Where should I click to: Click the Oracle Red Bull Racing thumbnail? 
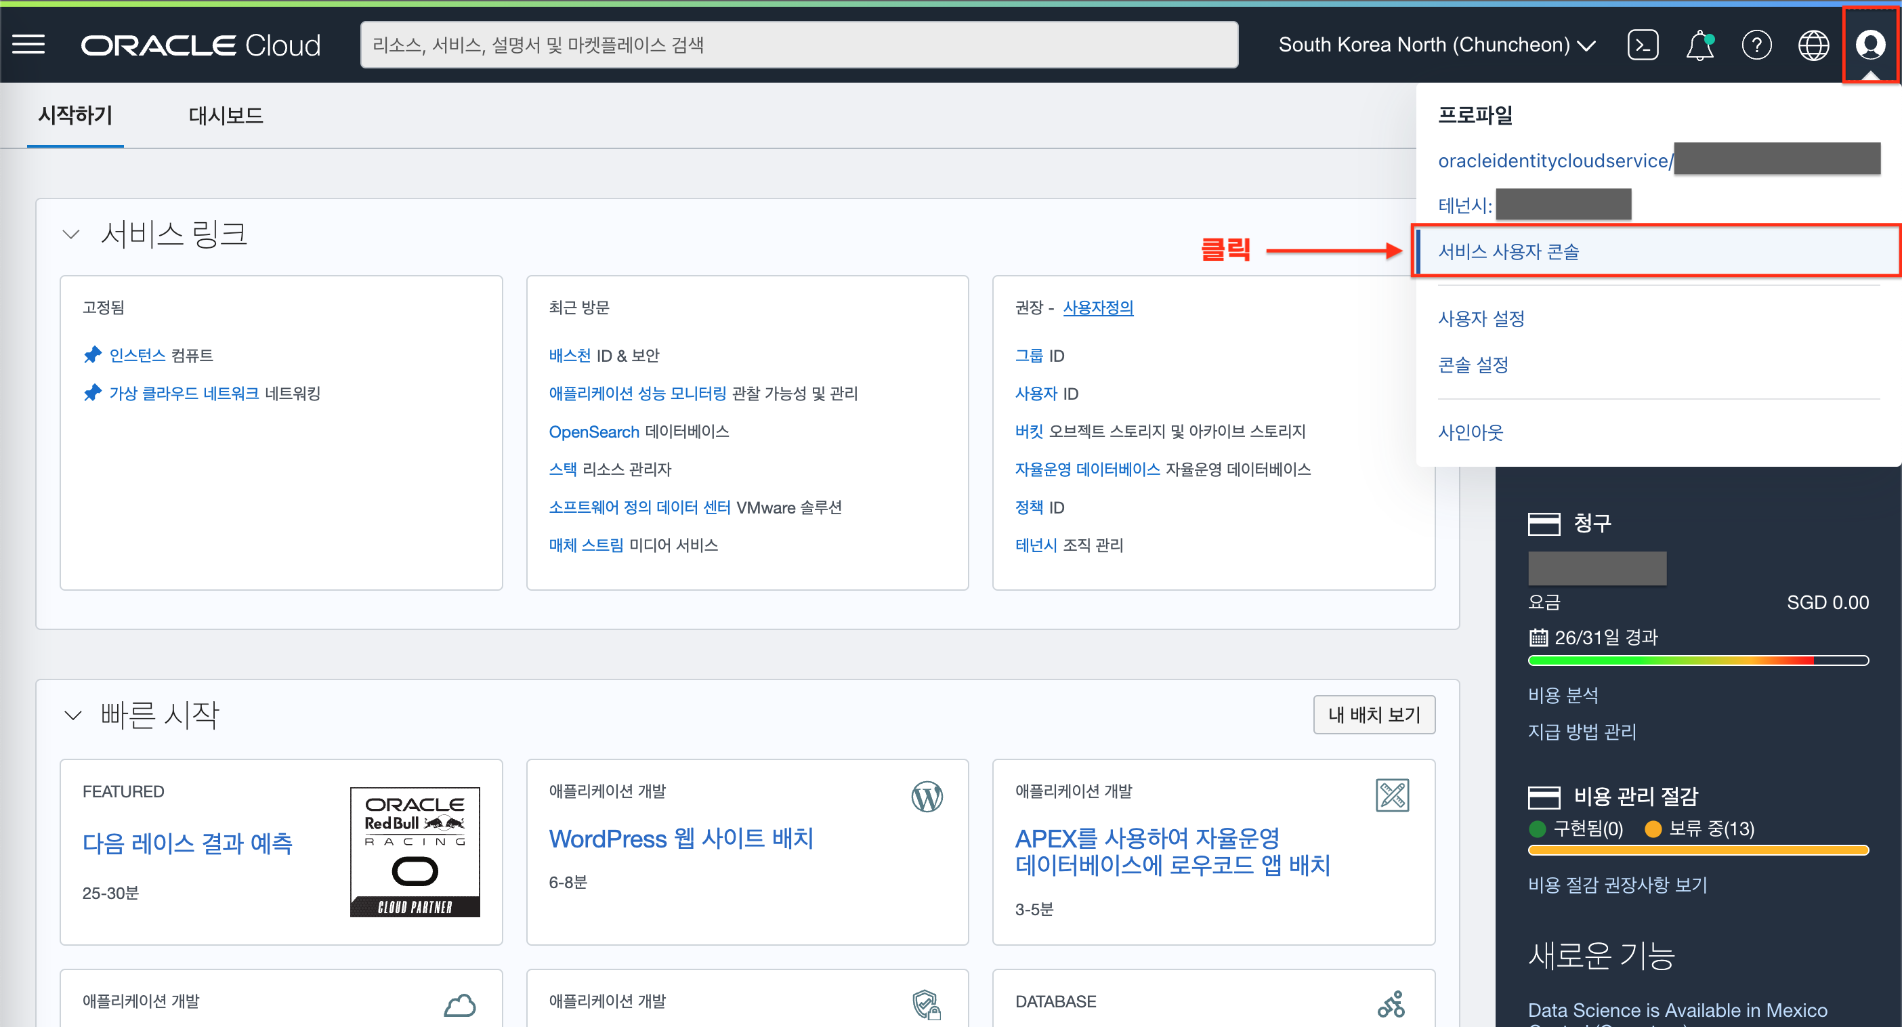tap(415, 852)
